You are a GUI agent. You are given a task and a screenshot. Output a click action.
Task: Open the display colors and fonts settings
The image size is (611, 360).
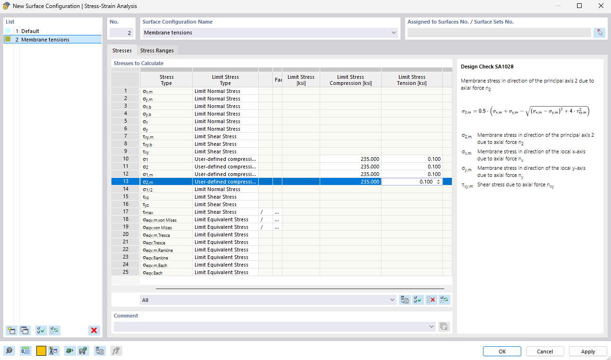click(54, 351)
